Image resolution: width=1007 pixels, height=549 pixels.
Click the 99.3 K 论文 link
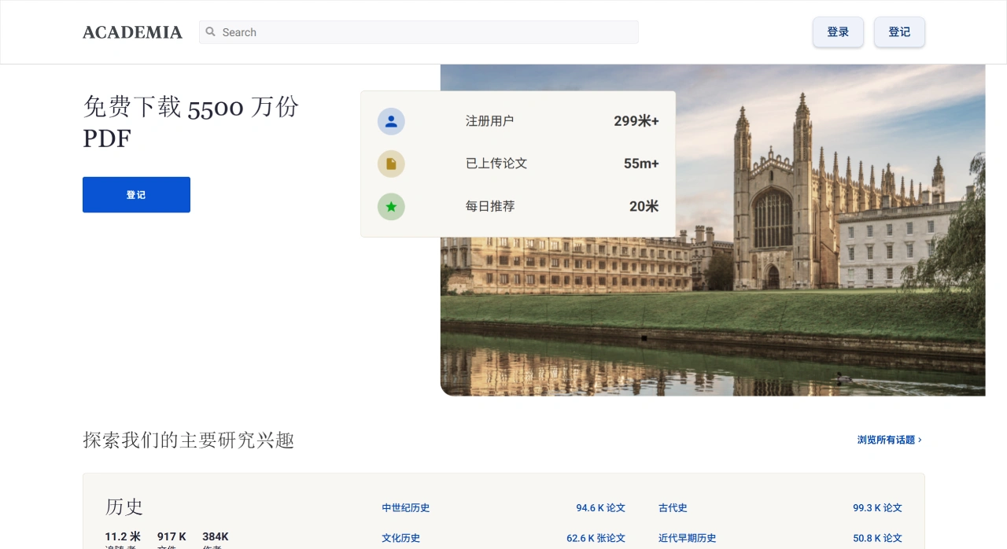coord(877,508)
